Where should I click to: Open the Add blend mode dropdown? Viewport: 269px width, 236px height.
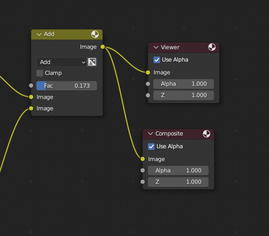62,62
